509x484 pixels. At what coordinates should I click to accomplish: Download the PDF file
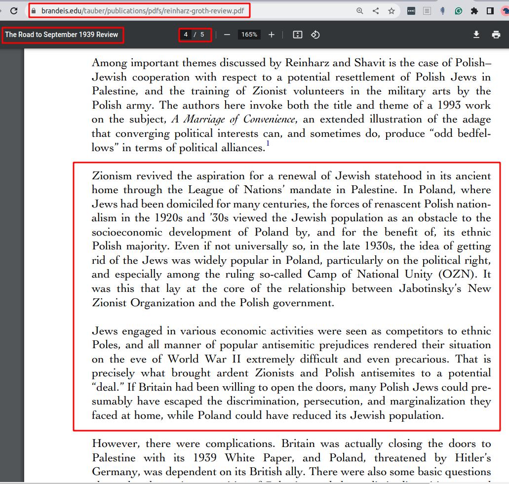coord(476,35)
